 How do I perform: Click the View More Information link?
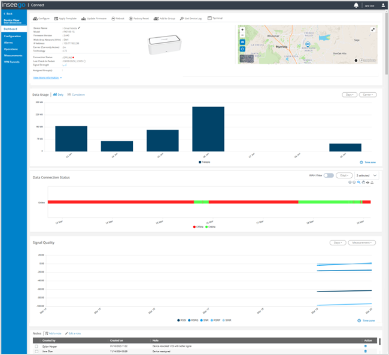(x=47, y=78)
